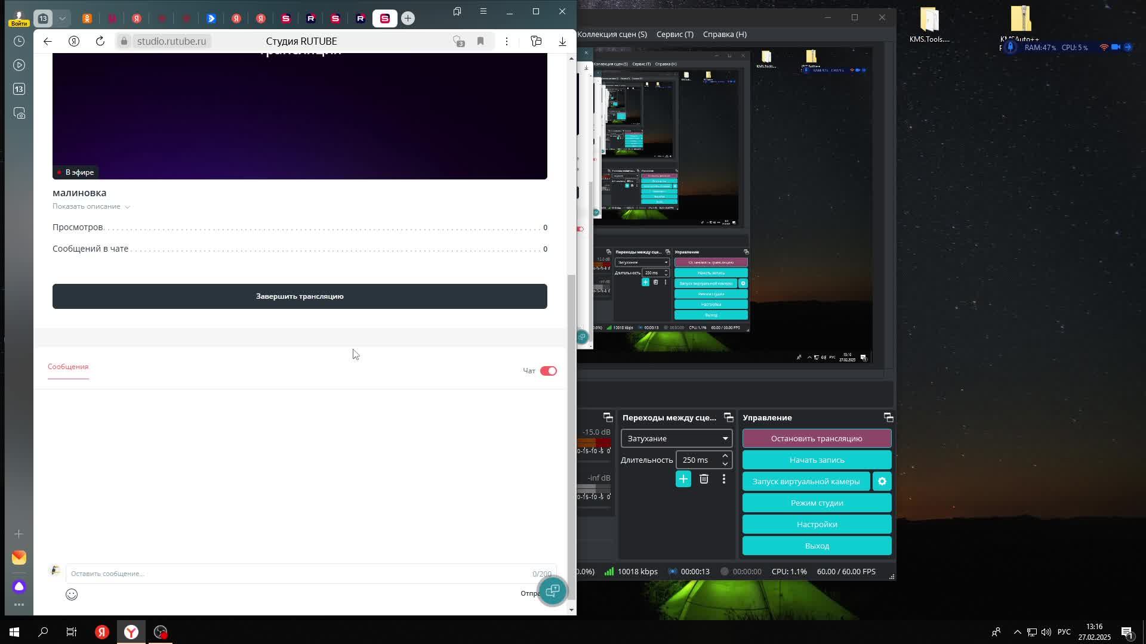Increase the Длительность duration stepper
This screenshot has height=644, width=1146.
pyautogui.click(x=725, y=456)
